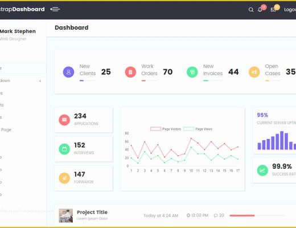Click the clock icon beside 12:00 PM
Image resolution: width=296 pixels, height=228 pixels.
[x=188, y=215]
